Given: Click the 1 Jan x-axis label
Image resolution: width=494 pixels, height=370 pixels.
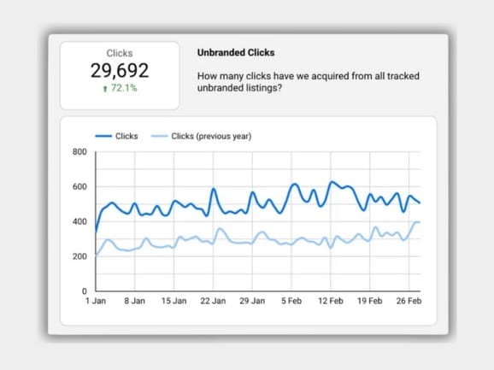Looking at the screenshot, I should coord(96,301).
